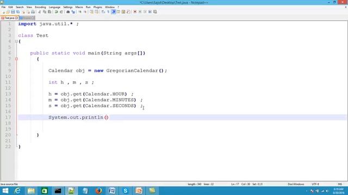Toggle the highlighted indent guide button
Viewport: 348px width, 195px height.
pyautogui.click(x=114, y=12)
